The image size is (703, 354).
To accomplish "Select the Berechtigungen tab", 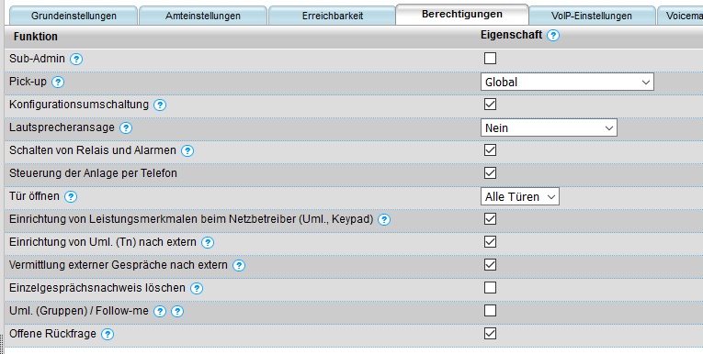I will (462, 15).
